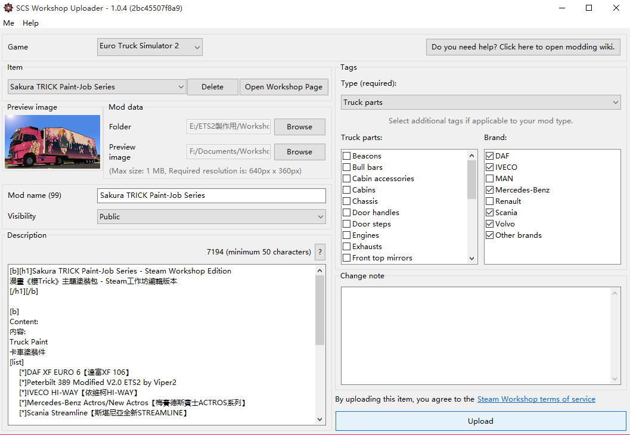Check the Cabin accessories checkbox

tap(347, 178)
